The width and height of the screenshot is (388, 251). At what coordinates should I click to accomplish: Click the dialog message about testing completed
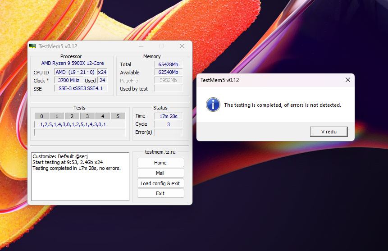[x=283, y=105]
